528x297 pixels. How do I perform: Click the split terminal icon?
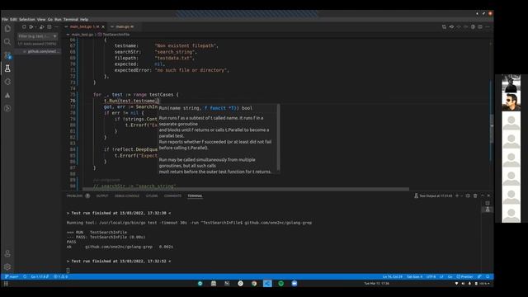point(468,196)
